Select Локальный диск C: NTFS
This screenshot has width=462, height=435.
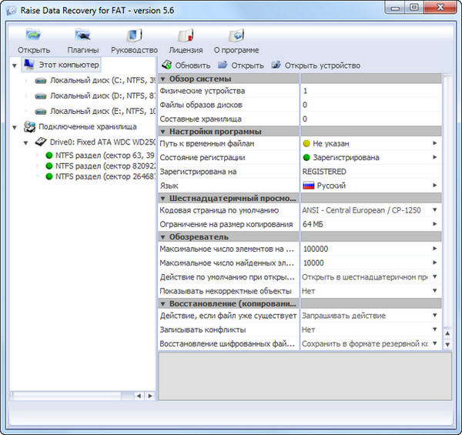[98, 80]
